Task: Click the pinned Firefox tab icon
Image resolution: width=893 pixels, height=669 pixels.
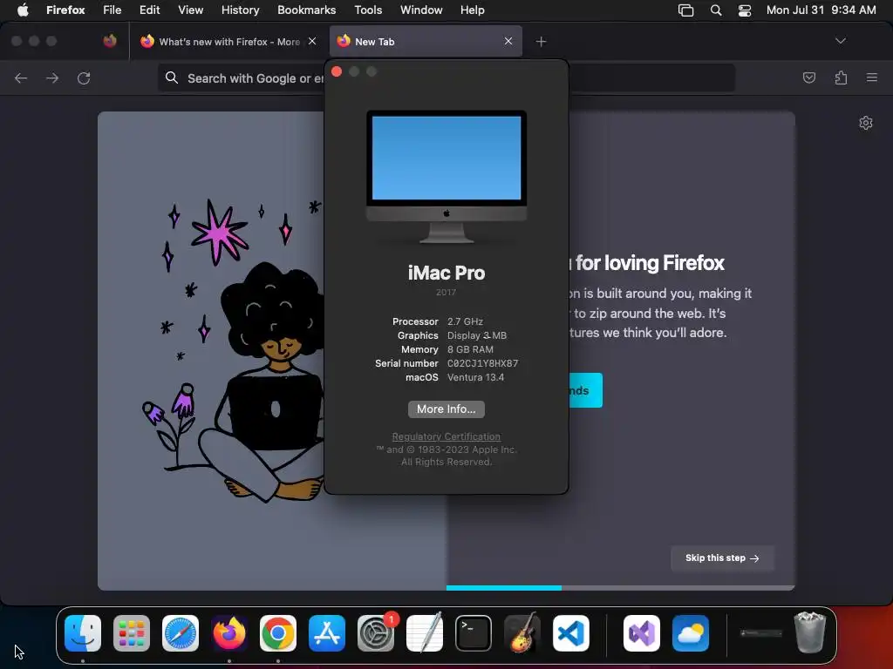Action: 110,41
